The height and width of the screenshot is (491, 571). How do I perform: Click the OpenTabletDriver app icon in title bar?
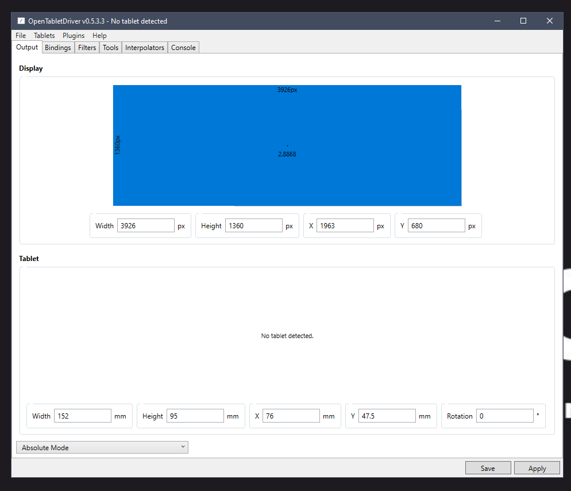click(21, 21)
